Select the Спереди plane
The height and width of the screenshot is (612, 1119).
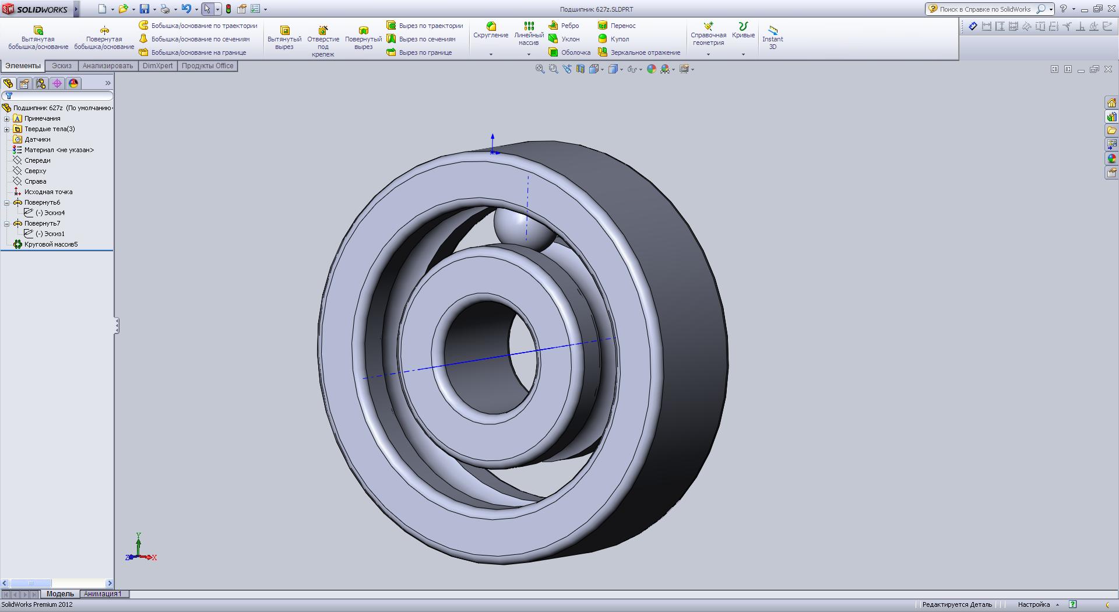pyautogui.click(x=32, y=160)
